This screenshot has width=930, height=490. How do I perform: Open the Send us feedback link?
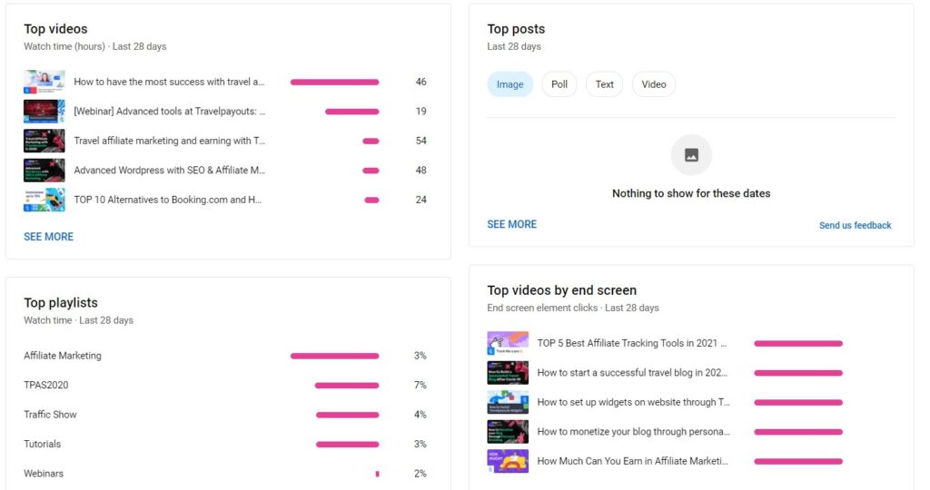(x=855, y=225)
